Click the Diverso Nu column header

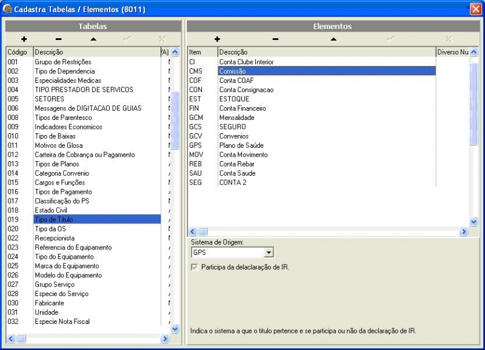[453, 52]
